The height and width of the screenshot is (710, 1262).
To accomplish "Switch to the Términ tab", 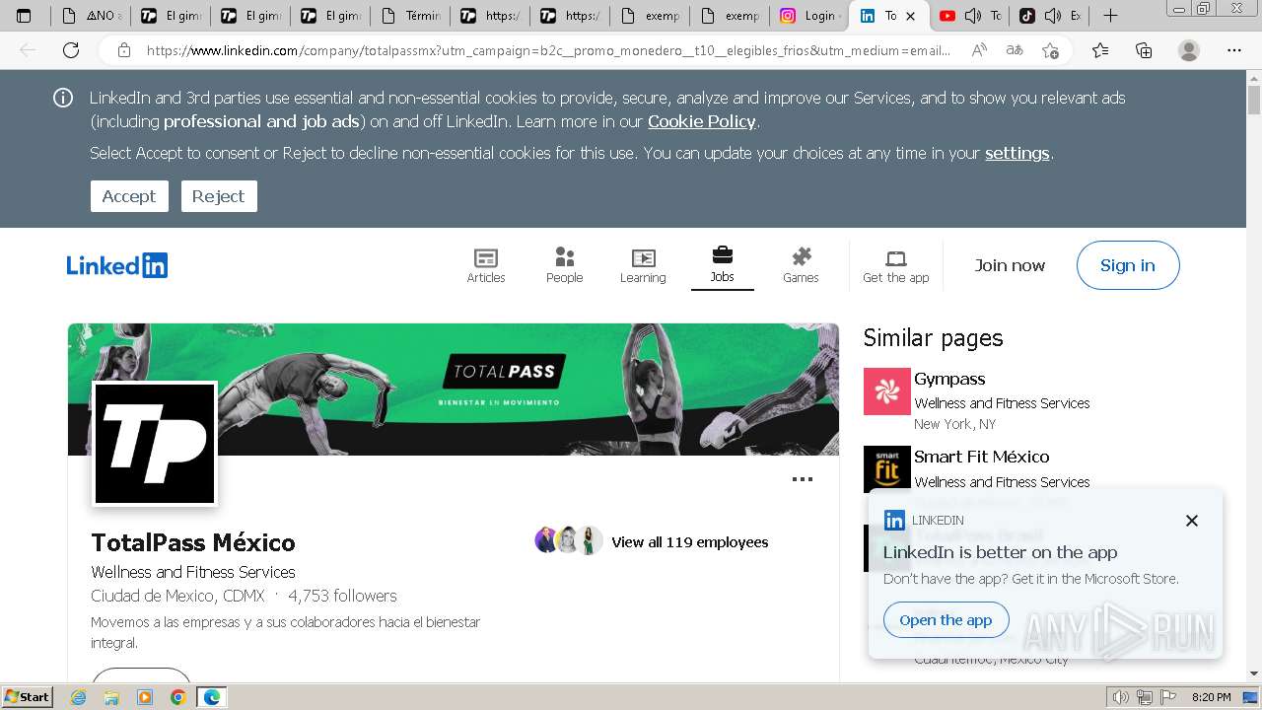I will point(410,16).
